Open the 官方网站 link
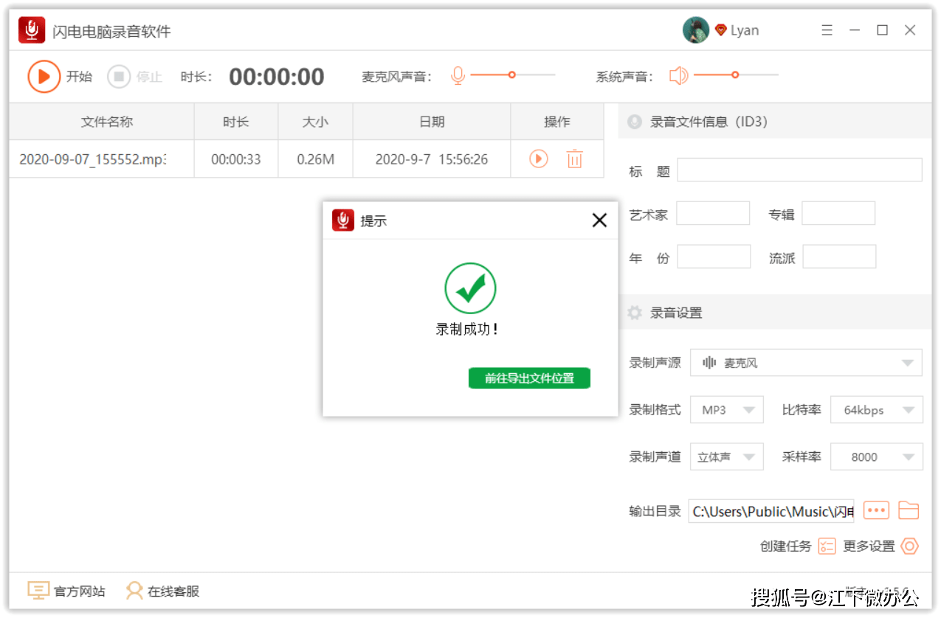This screenshot has width=941, height=618. (66, 591)
